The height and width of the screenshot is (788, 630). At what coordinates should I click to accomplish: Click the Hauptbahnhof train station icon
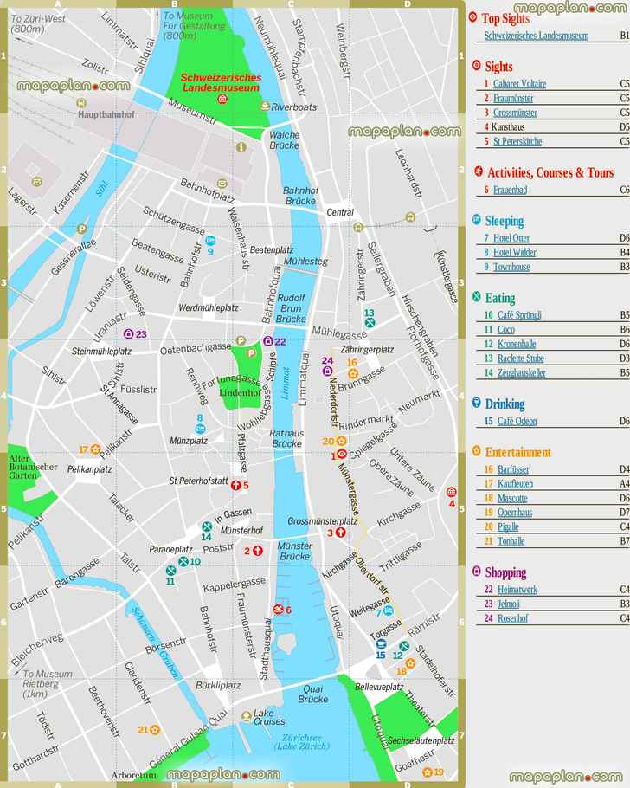tap(80, 103)
